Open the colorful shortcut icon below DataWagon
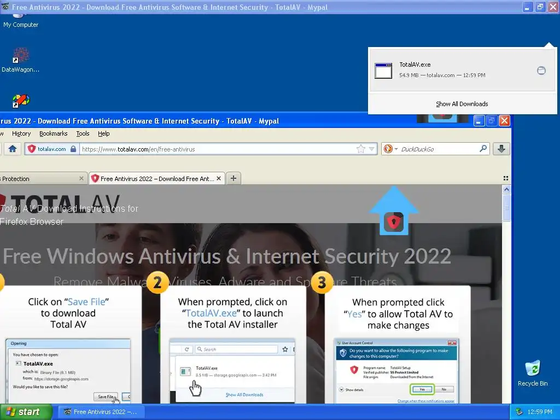 coord(21,101)
